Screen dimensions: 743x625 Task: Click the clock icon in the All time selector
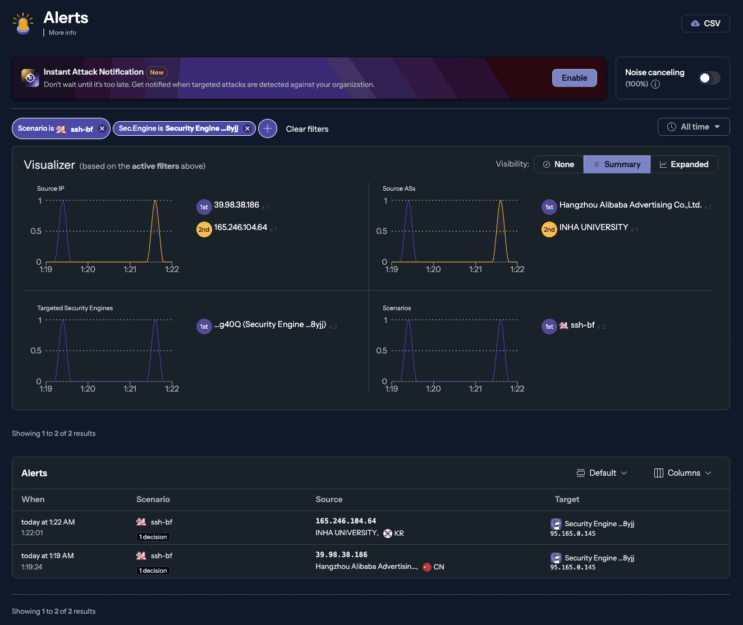point(672,126)
